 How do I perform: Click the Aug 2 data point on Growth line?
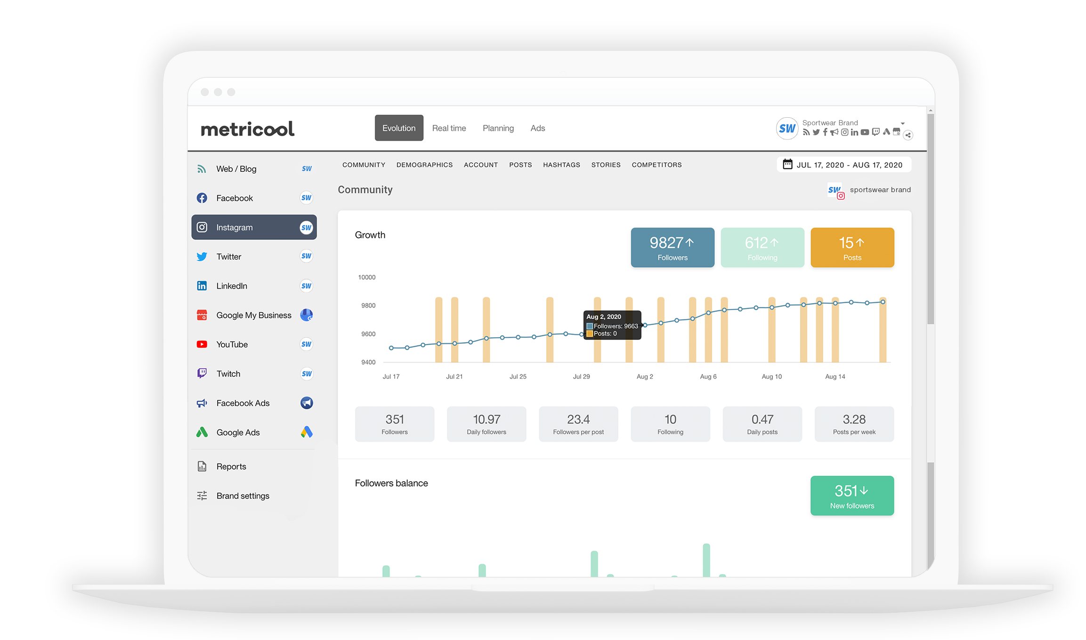[645, 325]
